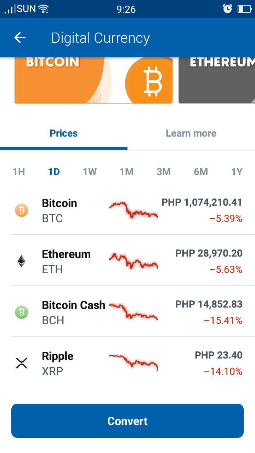Switch to the Learn more tab

(191, 133)
